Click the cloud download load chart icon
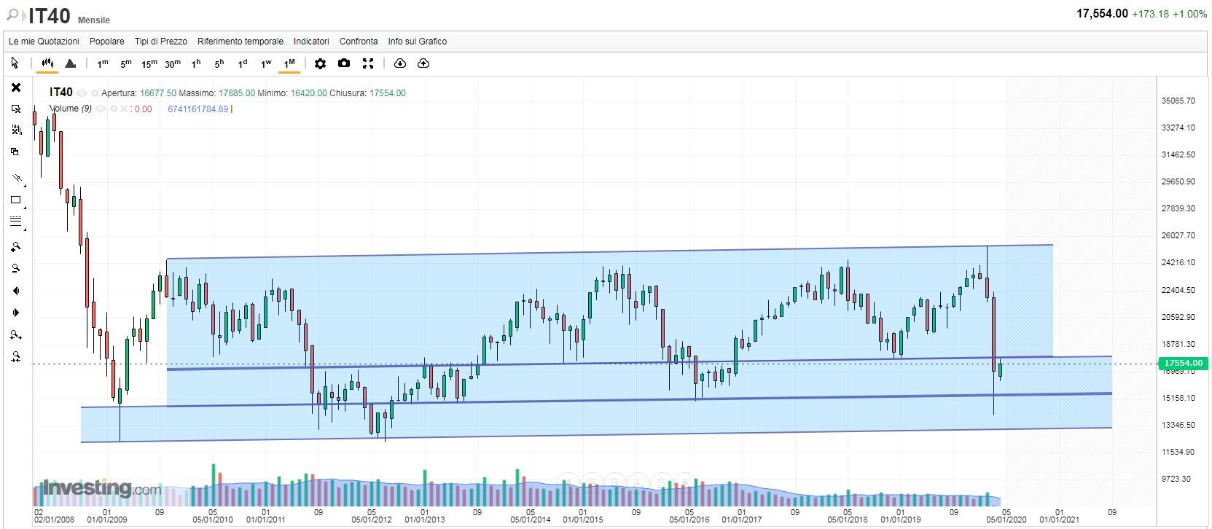Image resolution: width=1212 pixels, height=529 pixels. (399, 63)
